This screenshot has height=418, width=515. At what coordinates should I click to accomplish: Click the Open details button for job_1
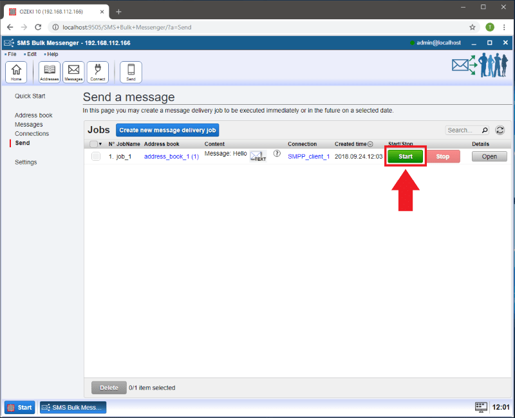tap(489, 156)
